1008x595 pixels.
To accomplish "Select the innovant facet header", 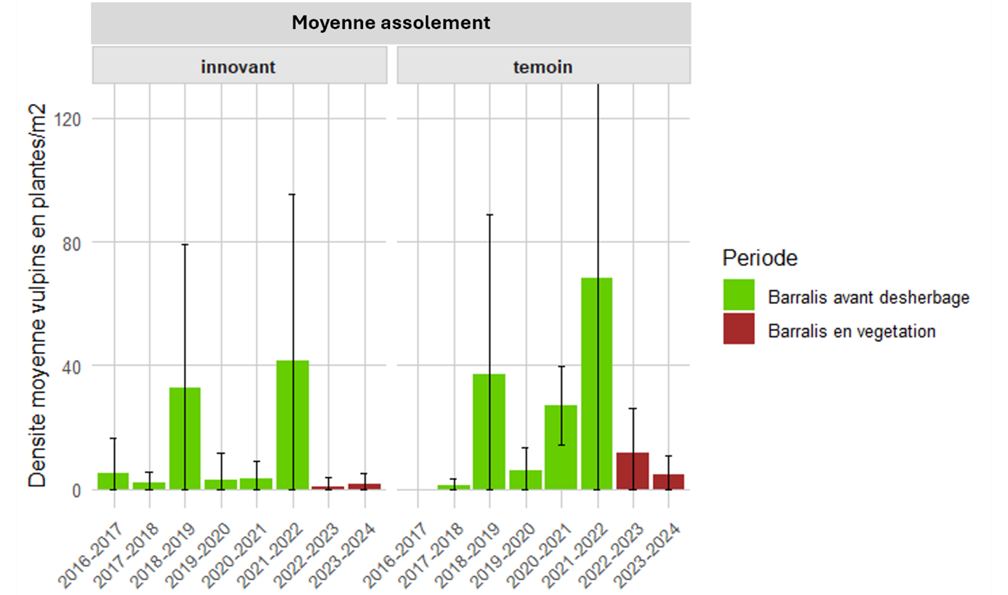I will point(239,67).
